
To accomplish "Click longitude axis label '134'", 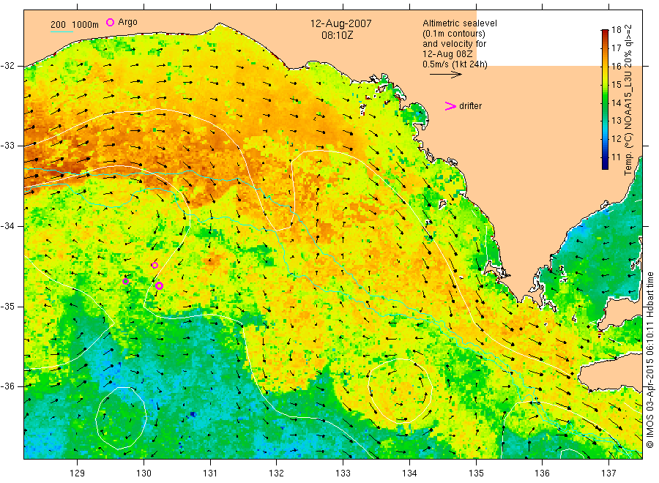I will (x=409, y=473).
